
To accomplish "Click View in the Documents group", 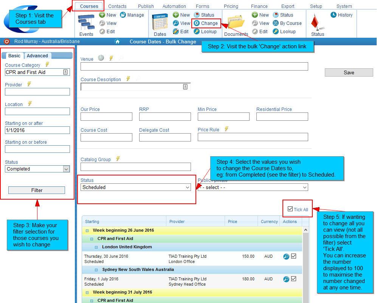I will (x=261, y=23).
